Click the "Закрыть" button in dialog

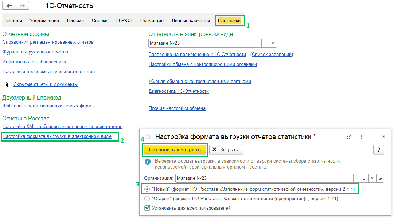(226, 150)
